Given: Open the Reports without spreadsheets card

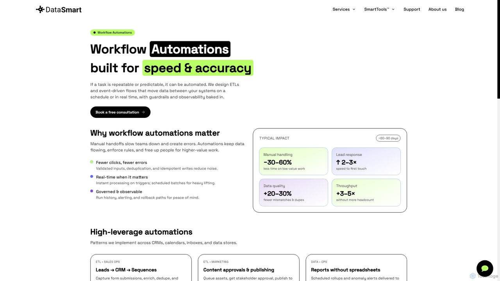Looking at the screenshot, I should pos(356,268).
